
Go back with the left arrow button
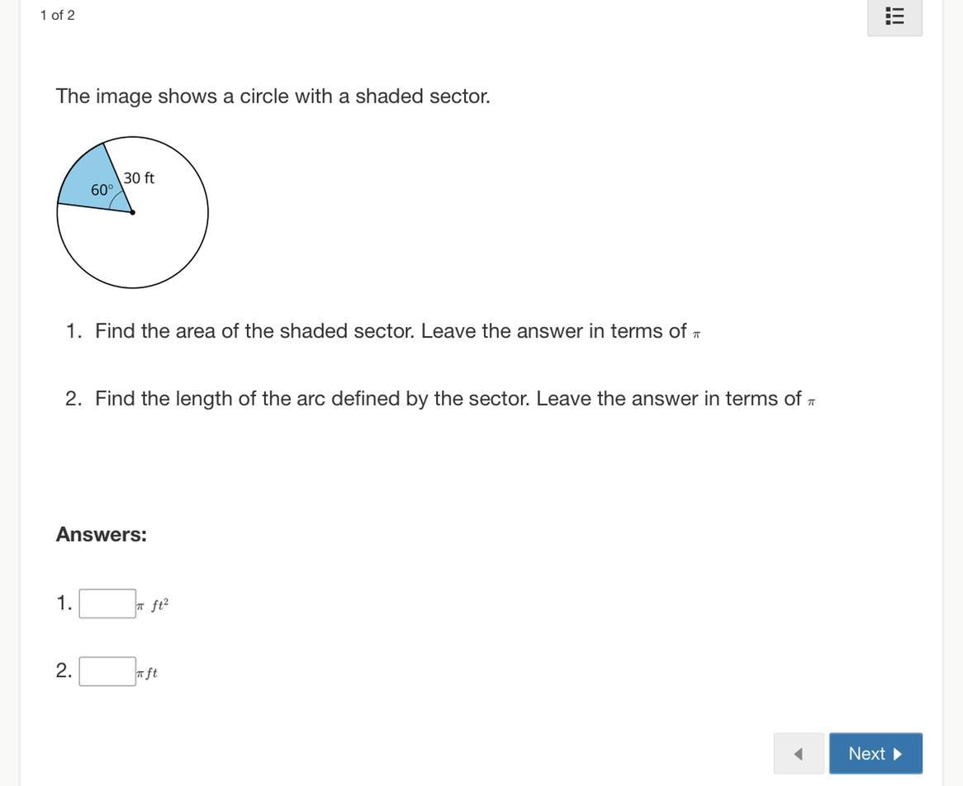pos(799,754)
